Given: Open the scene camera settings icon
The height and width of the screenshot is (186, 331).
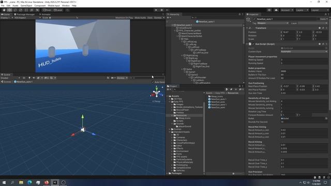Looking at the screenshot, I should coord(113,78).
